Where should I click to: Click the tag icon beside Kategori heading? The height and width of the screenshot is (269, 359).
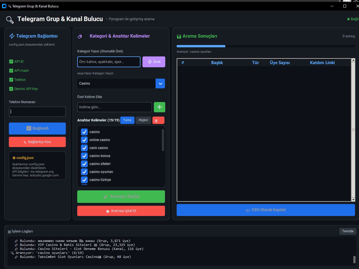80,36
